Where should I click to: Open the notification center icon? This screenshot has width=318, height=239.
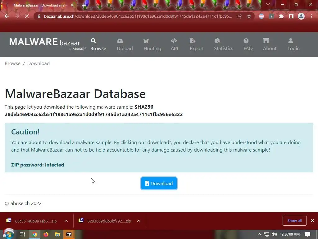(308, 234)
